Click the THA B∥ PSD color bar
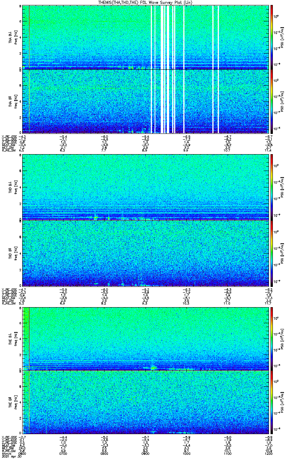The width and height of the screenshot is (287, 459). pyautogui.click(x=272, y=101)
